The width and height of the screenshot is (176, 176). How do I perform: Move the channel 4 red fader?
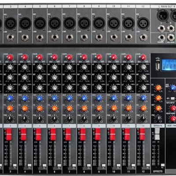23,134
